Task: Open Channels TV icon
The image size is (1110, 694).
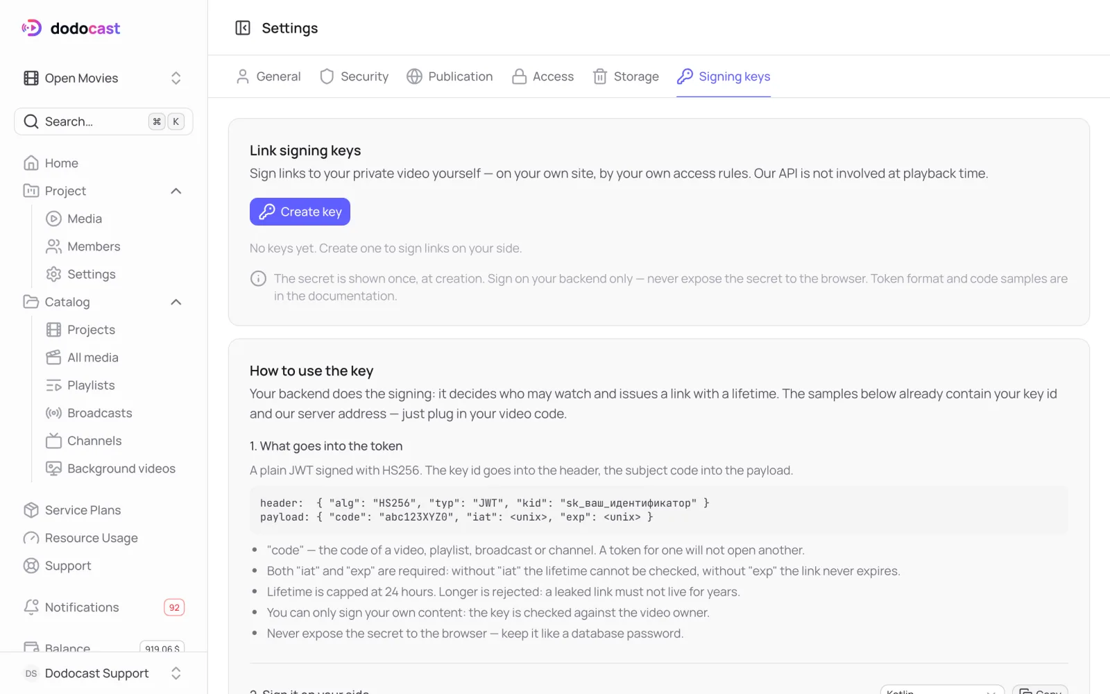Action: (x=53, y=441)
